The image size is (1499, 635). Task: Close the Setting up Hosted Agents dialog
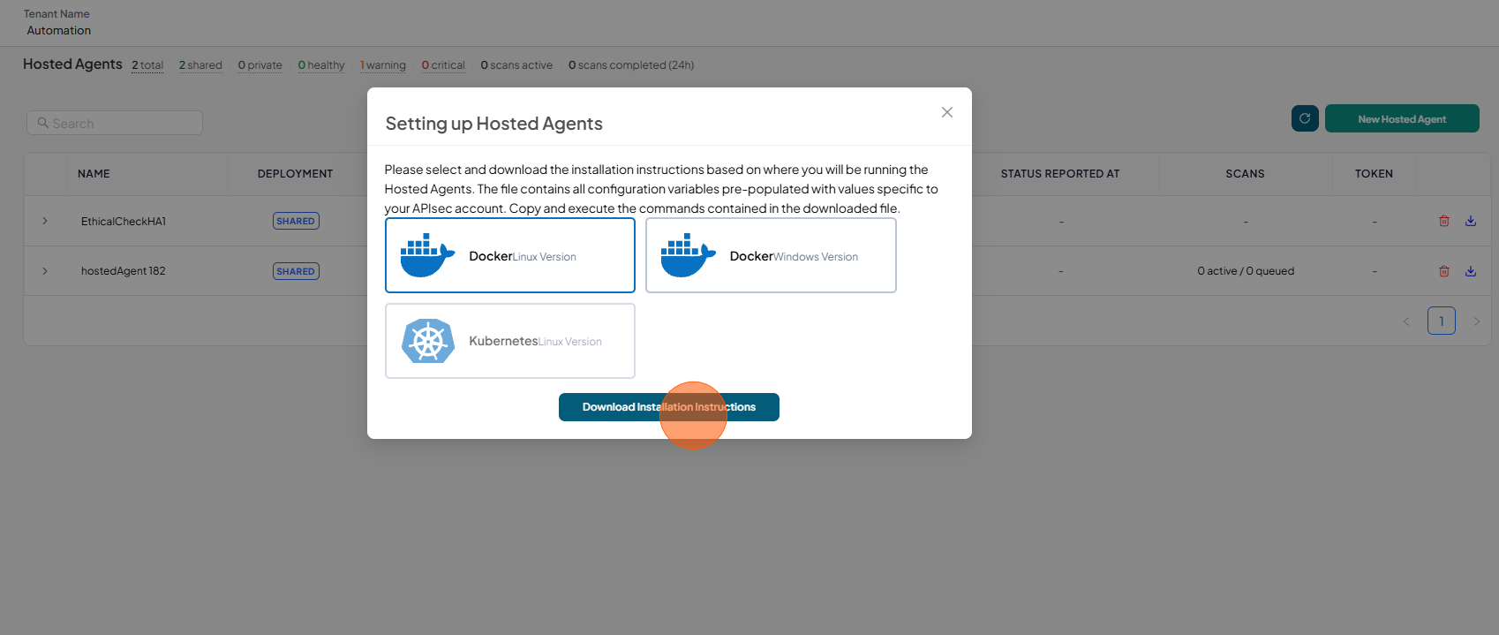click(946, 112)
